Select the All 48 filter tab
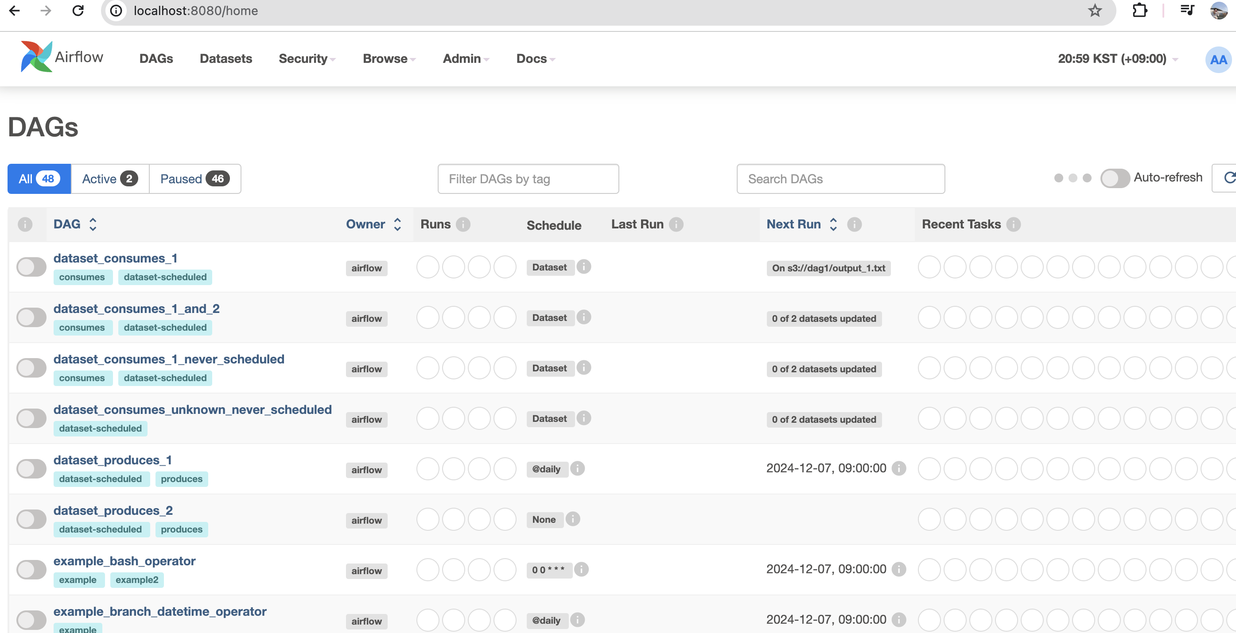Image resolution: width=1236 pixels, height=633 pixels. [39, 179]
